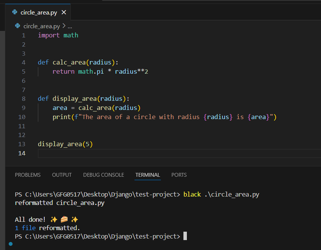Click line number 13 in the gutter

[22, 144]
